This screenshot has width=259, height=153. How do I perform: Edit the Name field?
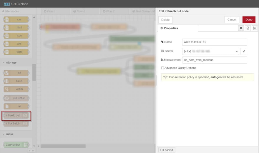coord(215,42)
